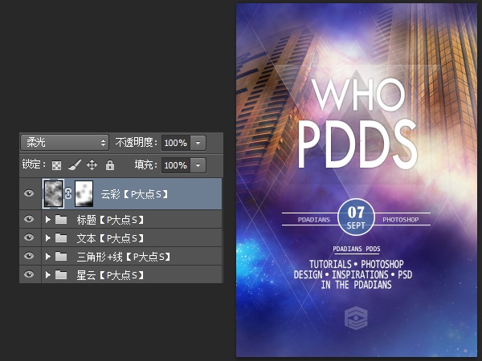Click the lock all padlock icon

tap(110, 165)
